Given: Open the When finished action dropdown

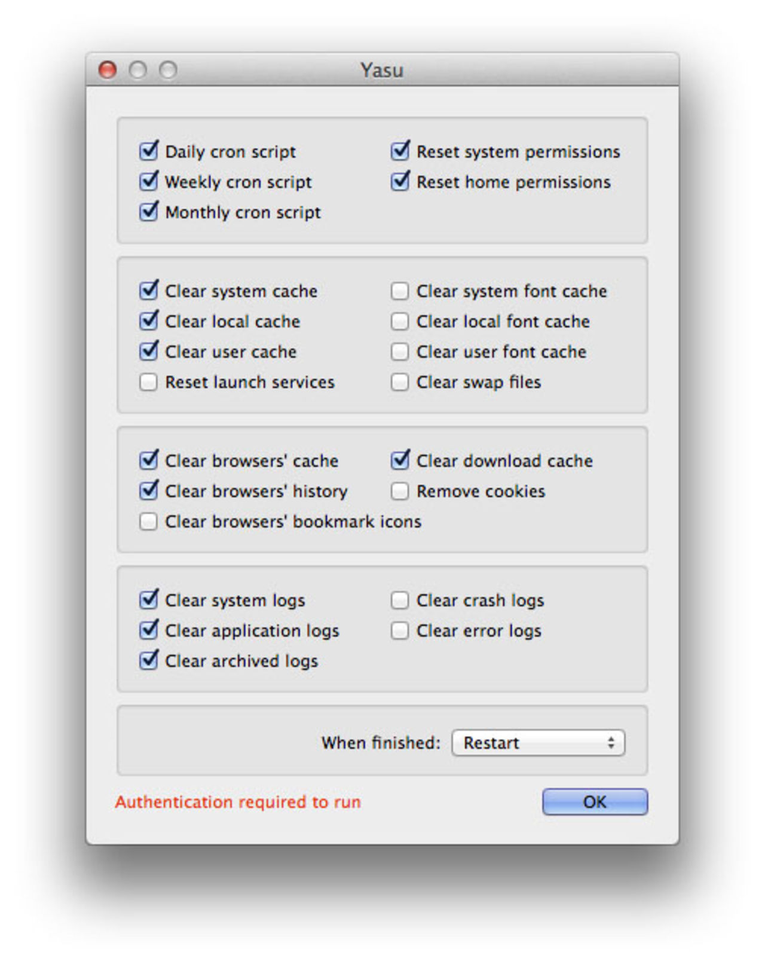Looking at the screenshot, I should point(538,743).
